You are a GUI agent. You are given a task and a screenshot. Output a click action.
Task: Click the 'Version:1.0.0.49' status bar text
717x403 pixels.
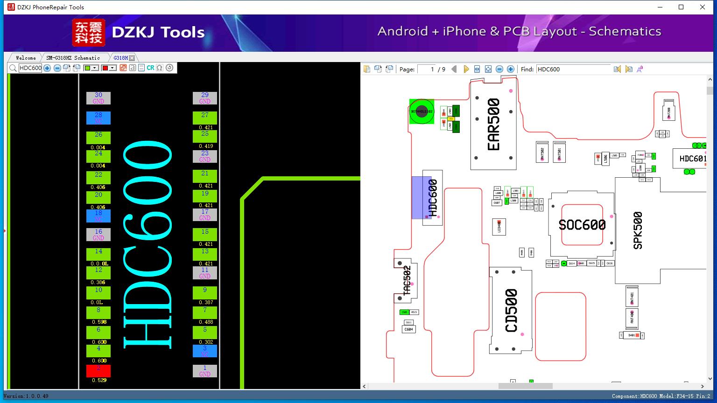[26, 396]
